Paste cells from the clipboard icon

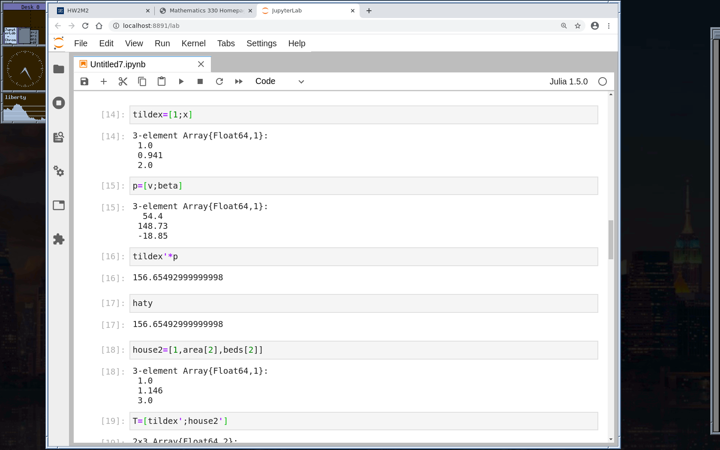click(x=162, y=81)
